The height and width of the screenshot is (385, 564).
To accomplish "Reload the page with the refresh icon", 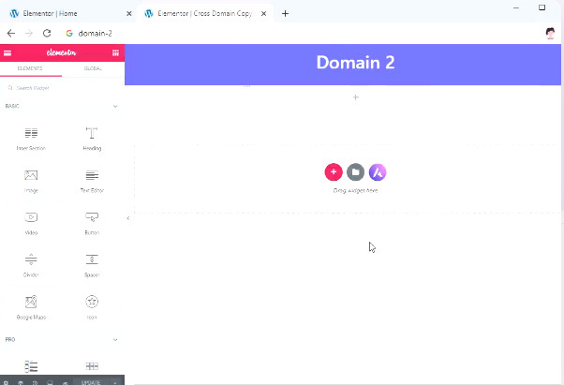I will click(47, 34).
